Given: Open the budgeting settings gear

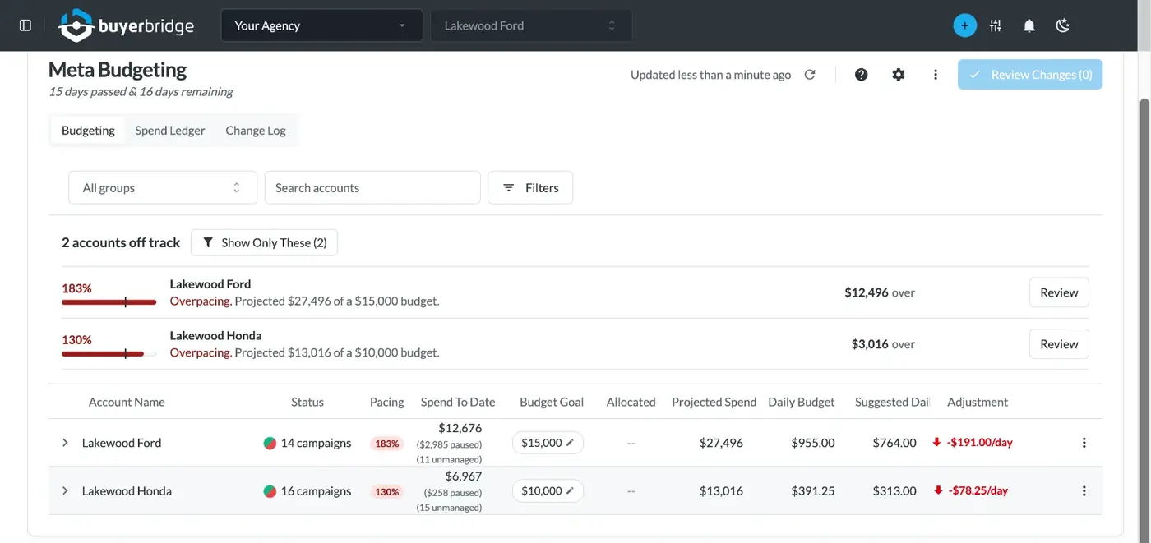Looking at the screenshot, I should (898, 75).
